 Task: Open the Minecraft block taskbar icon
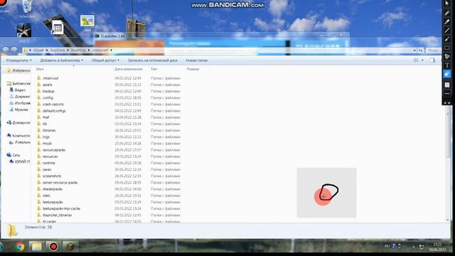(70, 247)
